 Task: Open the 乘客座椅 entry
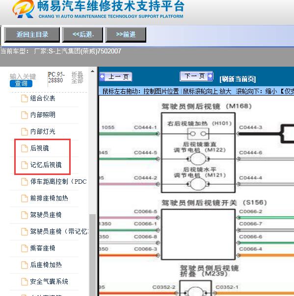(43, 248)
